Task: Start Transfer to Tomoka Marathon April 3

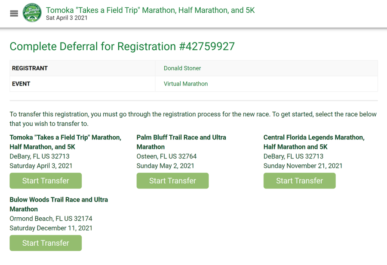Action: [46, 181]
